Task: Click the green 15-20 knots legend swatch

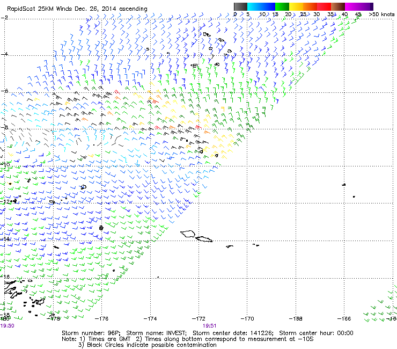Action: pyautogui.click(x=282, y=6)
